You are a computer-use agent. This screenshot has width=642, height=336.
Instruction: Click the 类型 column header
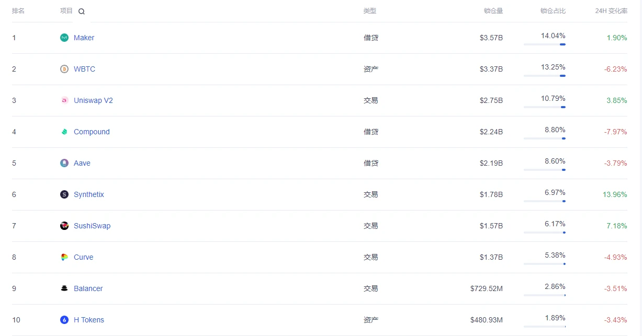pos(370,11)
